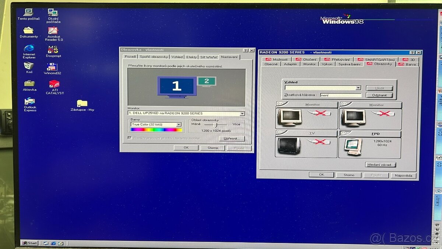The height and width of the screenshot is (249, 442).
Task: Open the Monitor dropdown showing DELL UP2516D
Action: [x=242, y=113]
